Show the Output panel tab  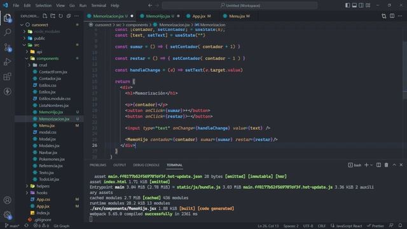tap(120, 165)
